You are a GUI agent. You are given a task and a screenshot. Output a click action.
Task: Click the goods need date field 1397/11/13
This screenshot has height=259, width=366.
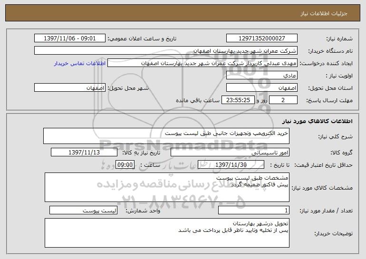pyautogui.click(x=84, y=153)
